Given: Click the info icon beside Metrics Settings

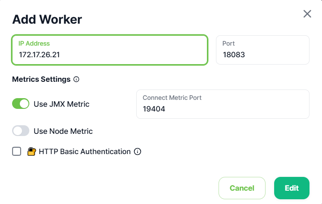Looking at the screenshot, I should click(x=76, y=79).
